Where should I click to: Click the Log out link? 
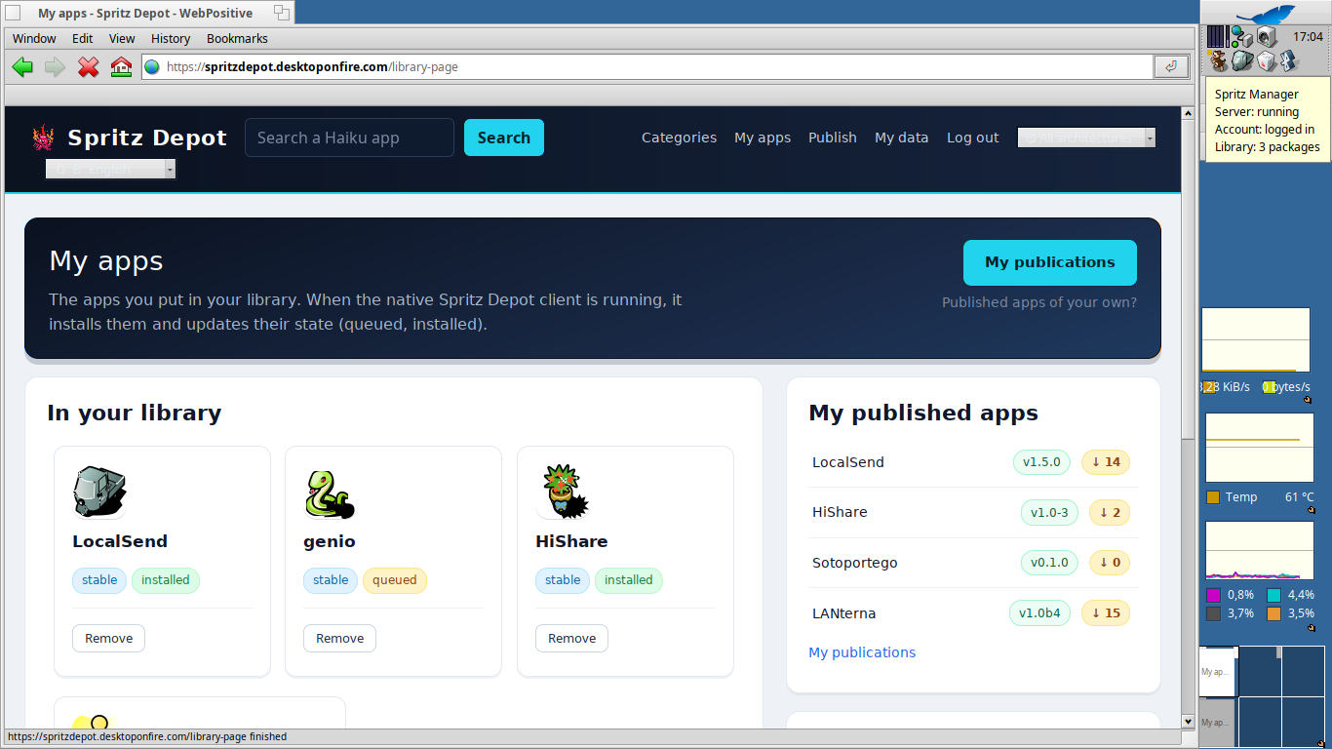[973, 138]
